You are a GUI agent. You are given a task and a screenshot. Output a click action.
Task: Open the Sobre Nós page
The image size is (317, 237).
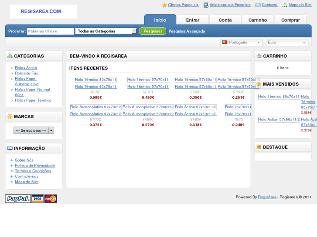point(24,160)
